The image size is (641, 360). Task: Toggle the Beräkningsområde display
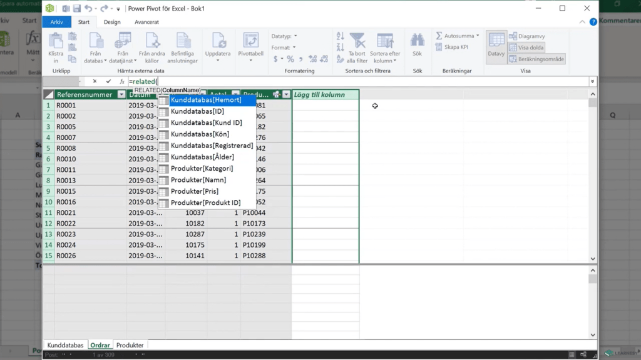pyautogui.click(x=536, y=59)
